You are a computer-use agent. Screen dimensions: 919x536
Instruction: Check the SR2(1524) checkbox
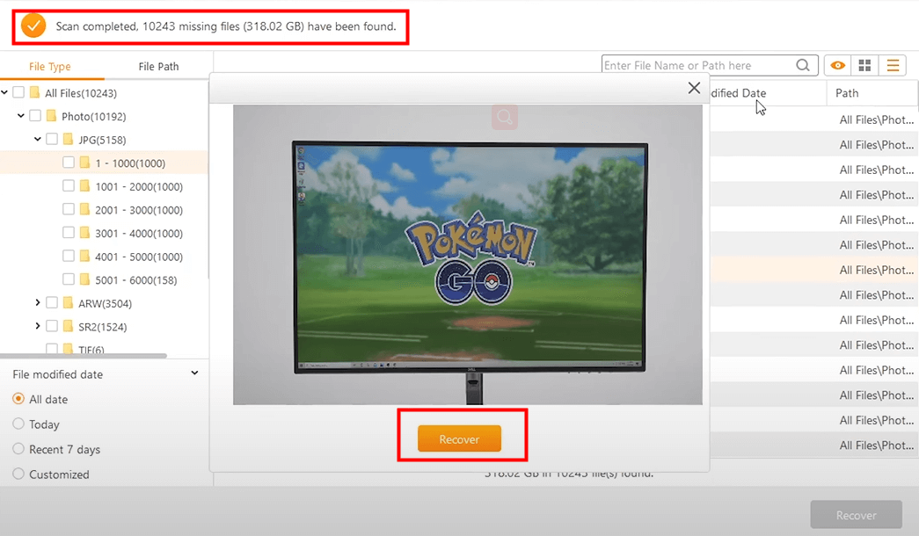(x=51, y=327)
